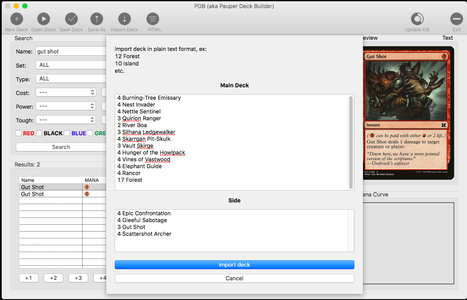Image resolution: width=467 pixels, height=300 pixels.
Task: Add one copy with the +1 button
Action: [x=29, y=278]
